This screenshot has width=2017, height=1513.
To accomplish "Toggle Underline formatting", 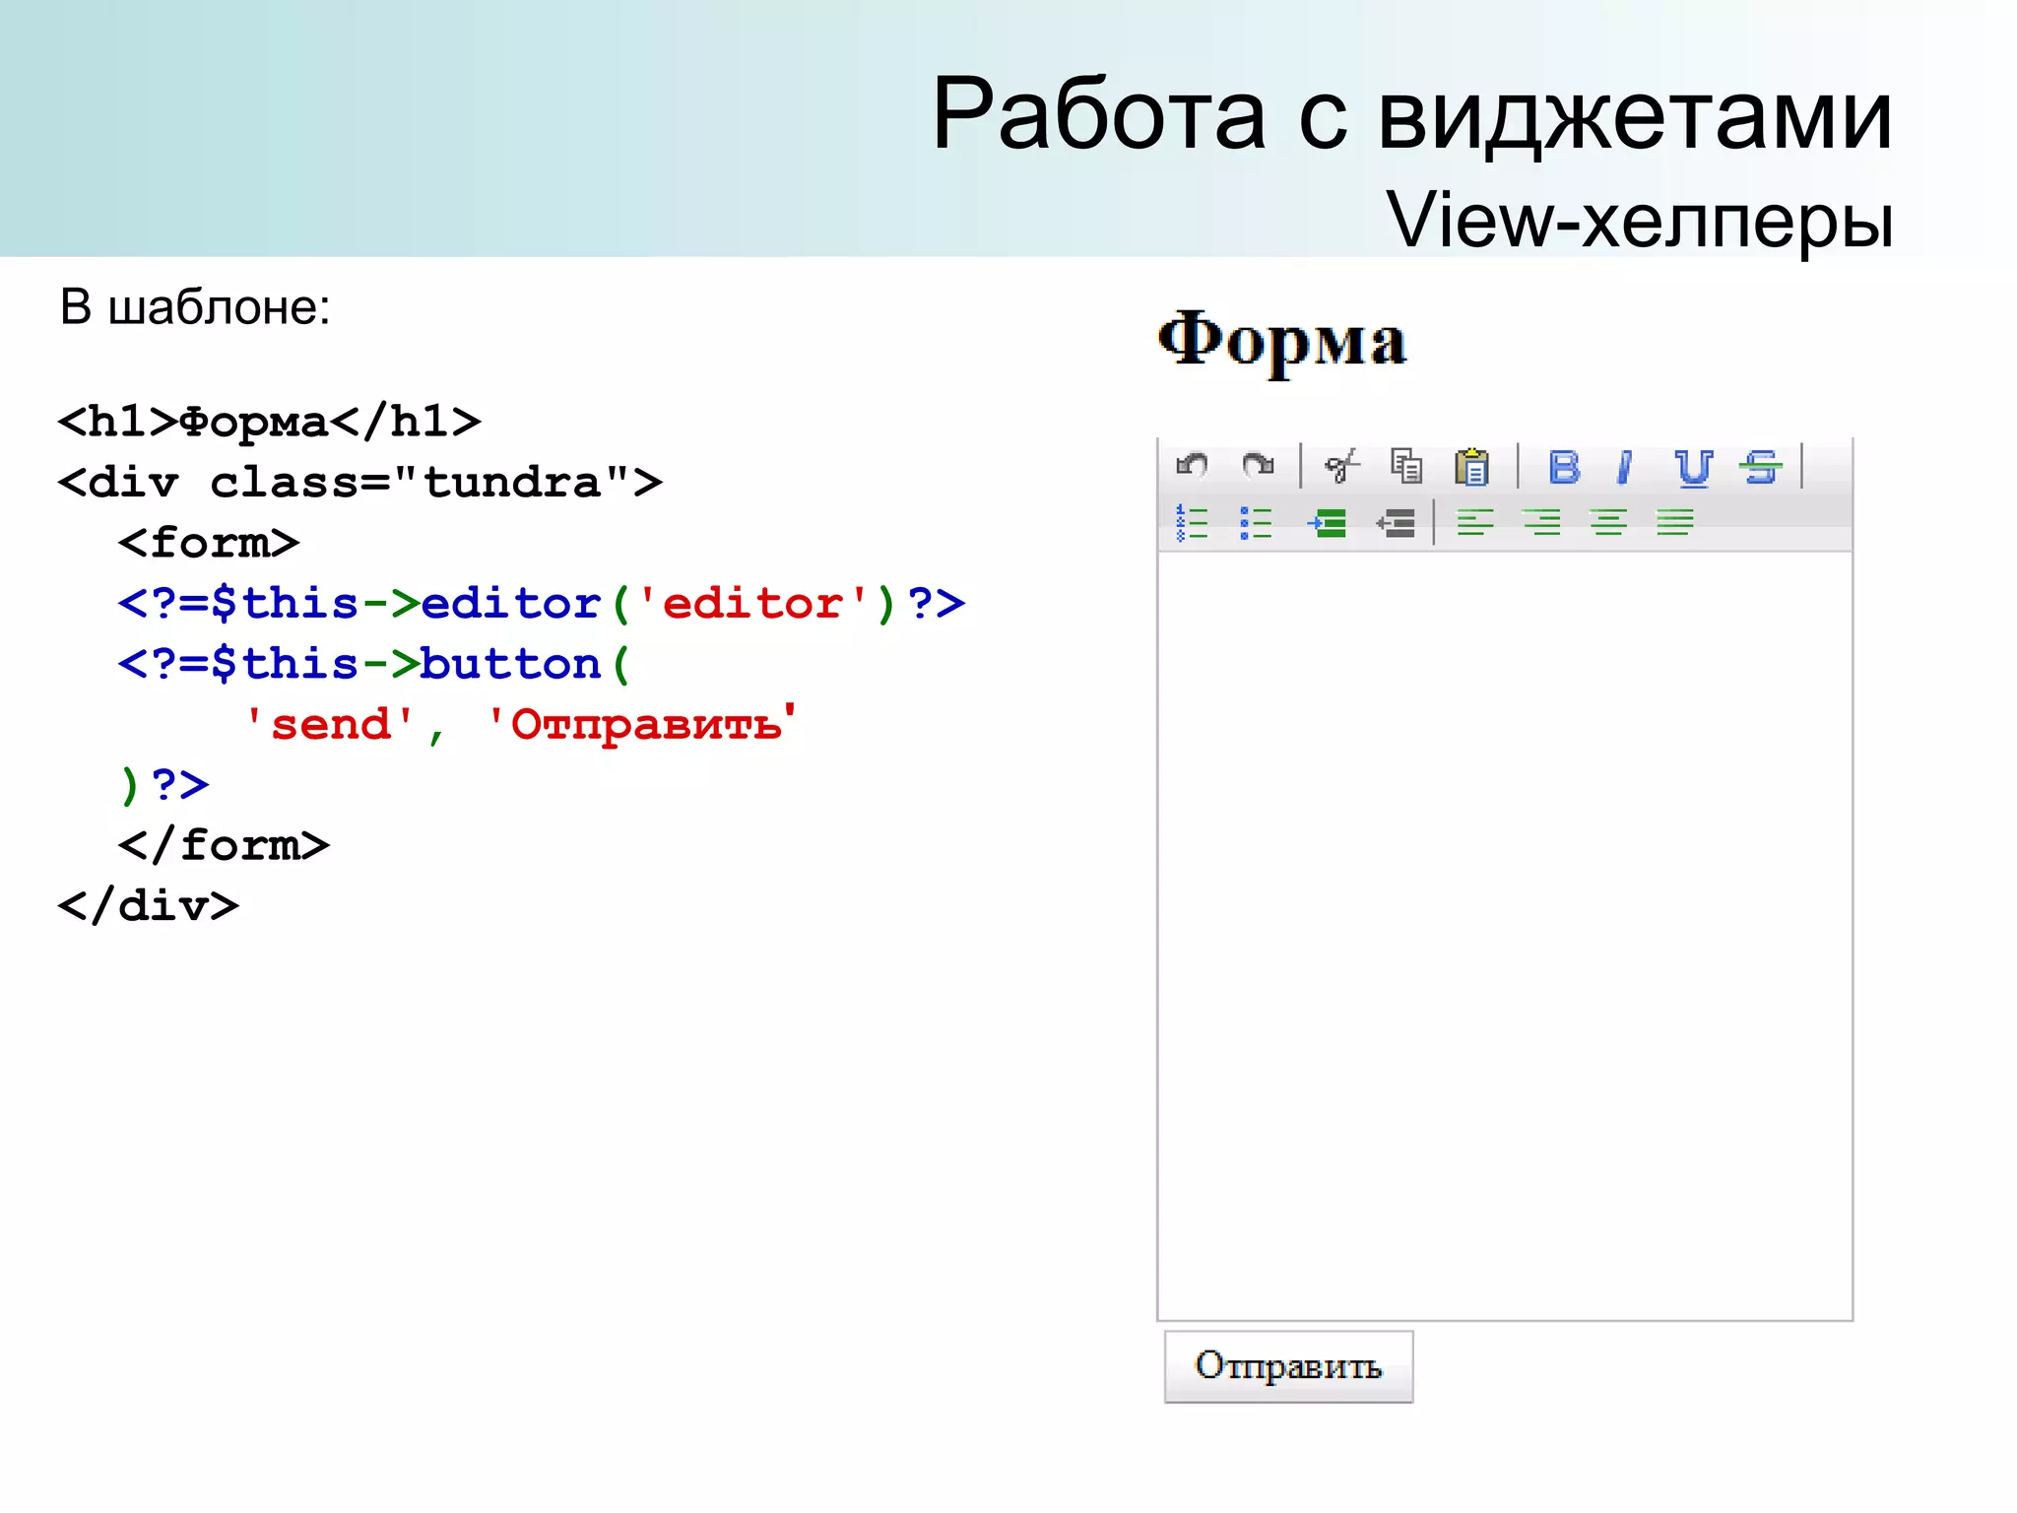I will (1694, 468).
